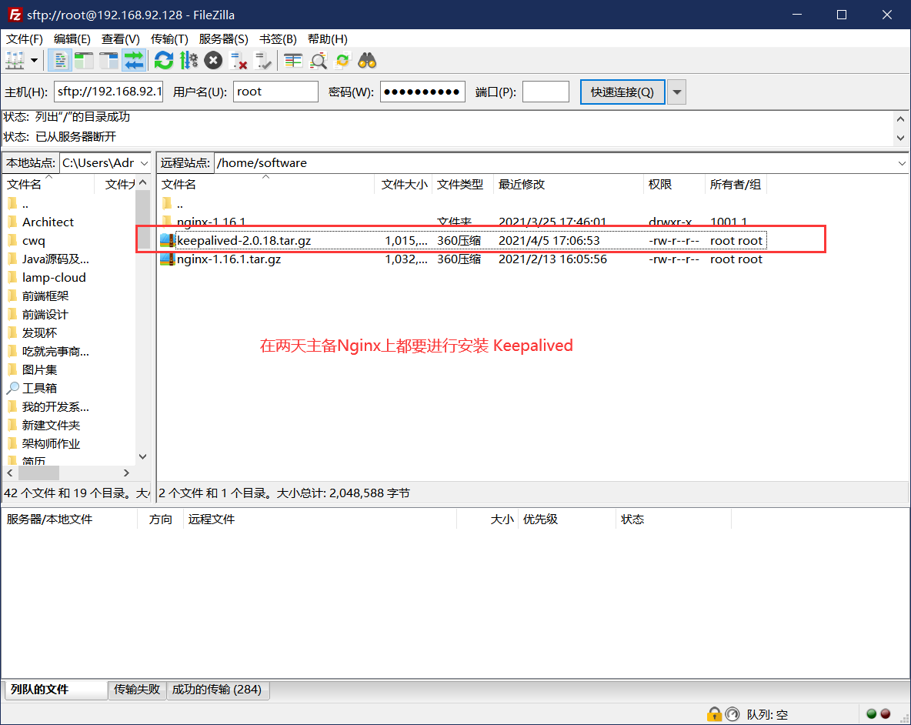Click the lock encryption status icon
Viewport: 911px width, 725px height.
coord(715,714)
